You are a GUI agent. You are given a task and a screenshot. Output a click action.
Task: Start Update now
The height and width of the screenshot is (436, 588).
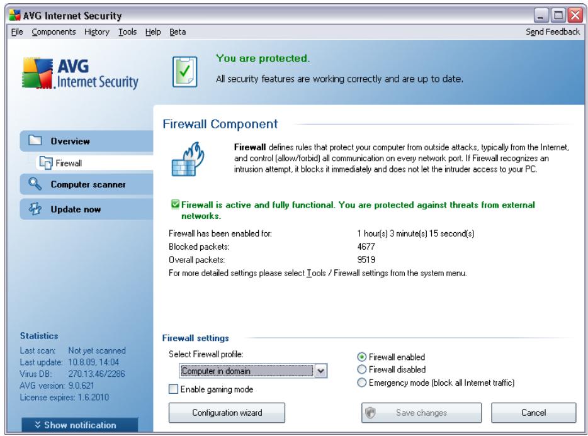[86, 209]
